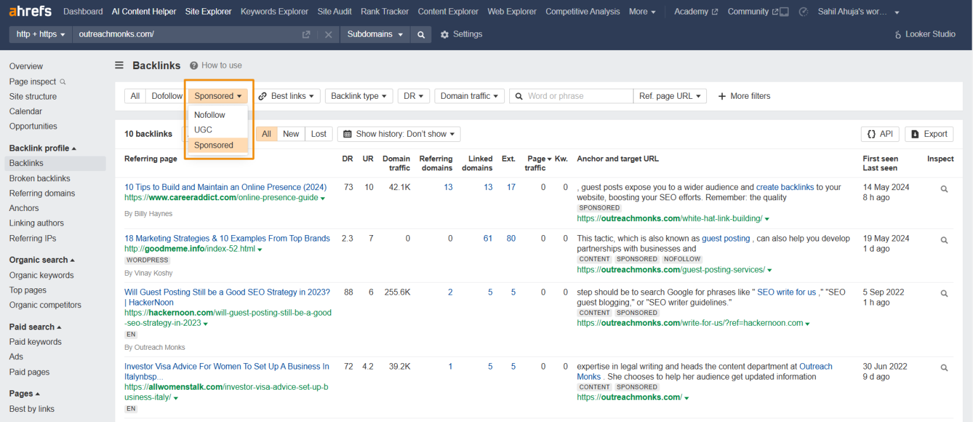Click the How to use help icon
973x422 pixels.
click(x=194, y=65)
